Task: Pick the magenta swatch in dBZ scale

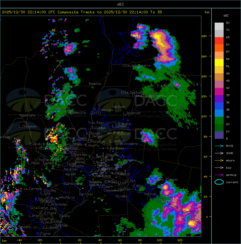Action: pos(219,92)
